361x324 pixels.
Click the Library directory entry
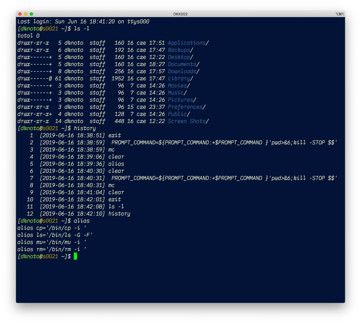[180, 79]
